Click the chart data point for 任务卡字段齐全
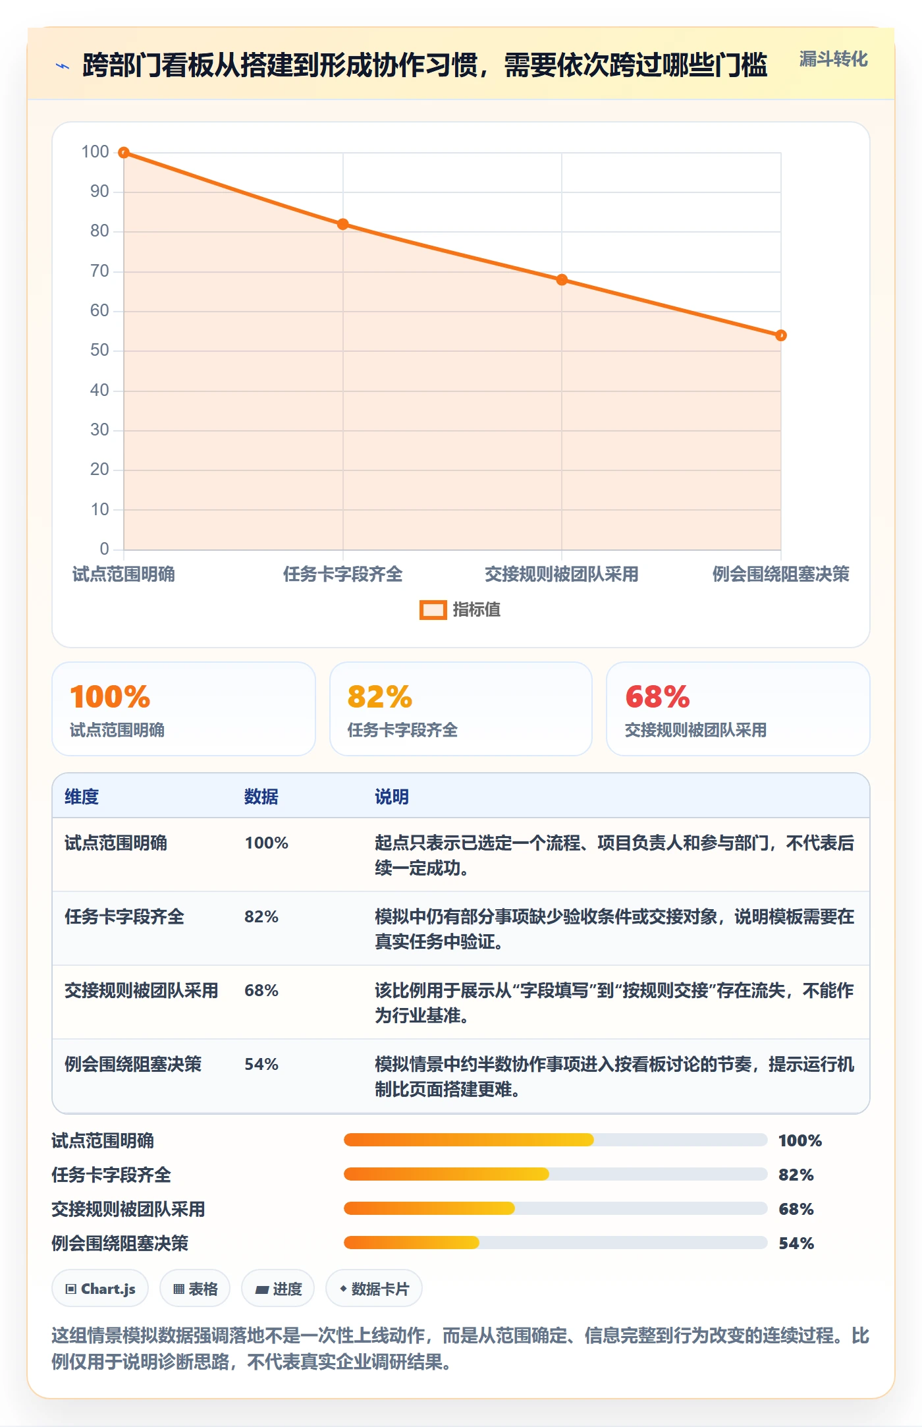Viewport: 922px width, 1427px height. tap(342, 225)
